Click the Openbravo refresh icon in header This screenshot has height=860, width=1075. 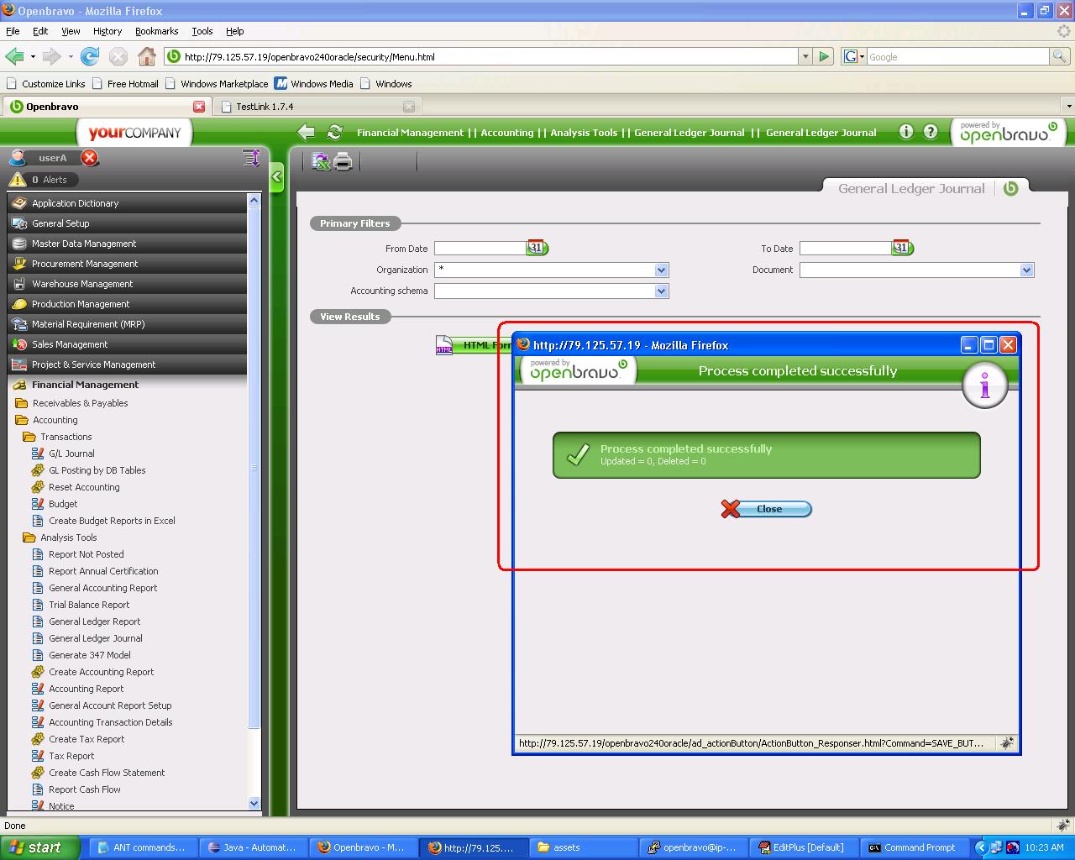(x=334, y=132)
